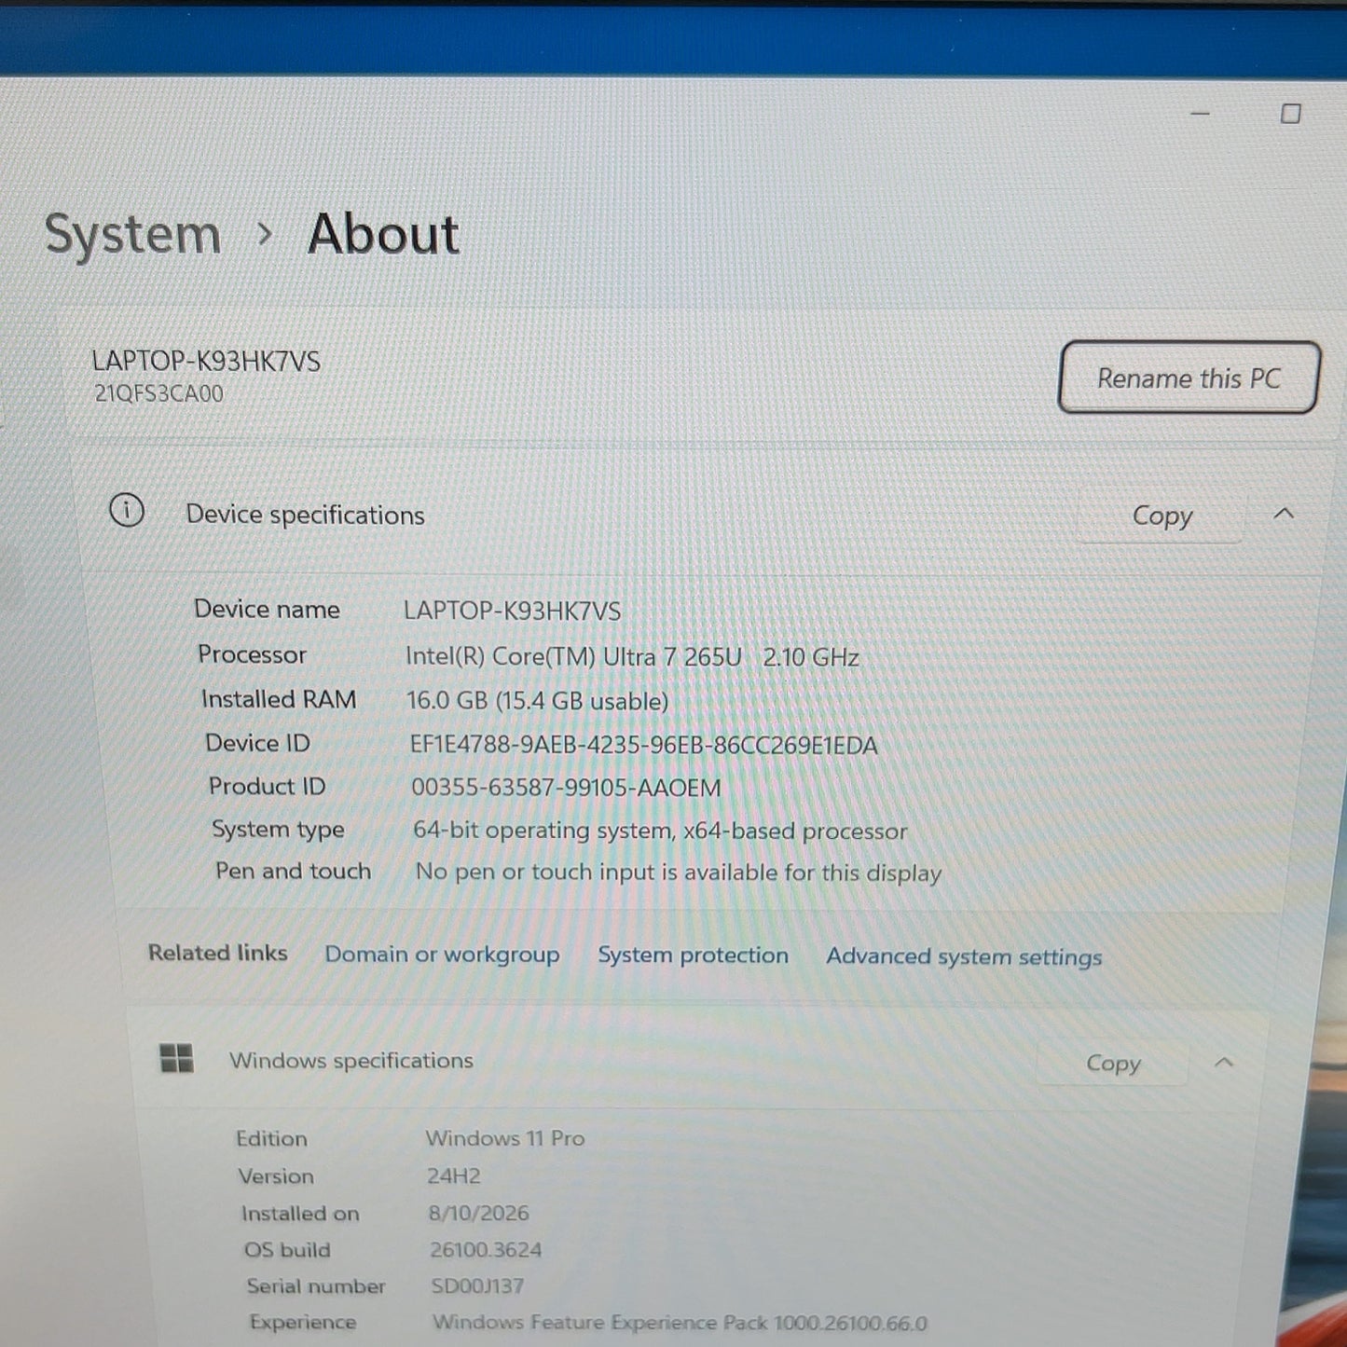Select the About breadcrumb heading
1347x1347 pixels.
click(383, 233)
